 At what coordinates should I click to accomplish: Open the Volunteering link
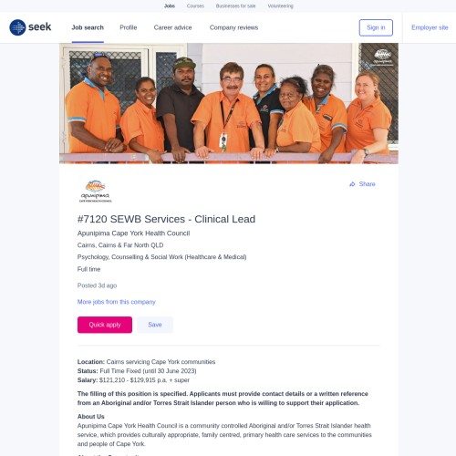(x=280, y=5)
